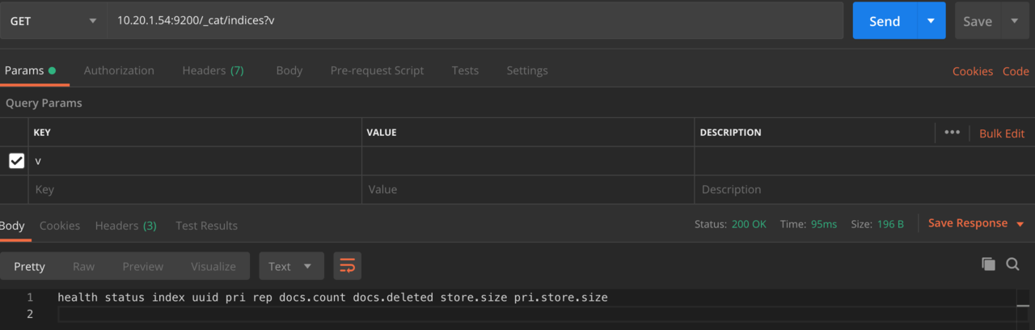This screenshot has width=1035, height=330.
Task: Open the response Cookies tab
Action: [60, 226]
